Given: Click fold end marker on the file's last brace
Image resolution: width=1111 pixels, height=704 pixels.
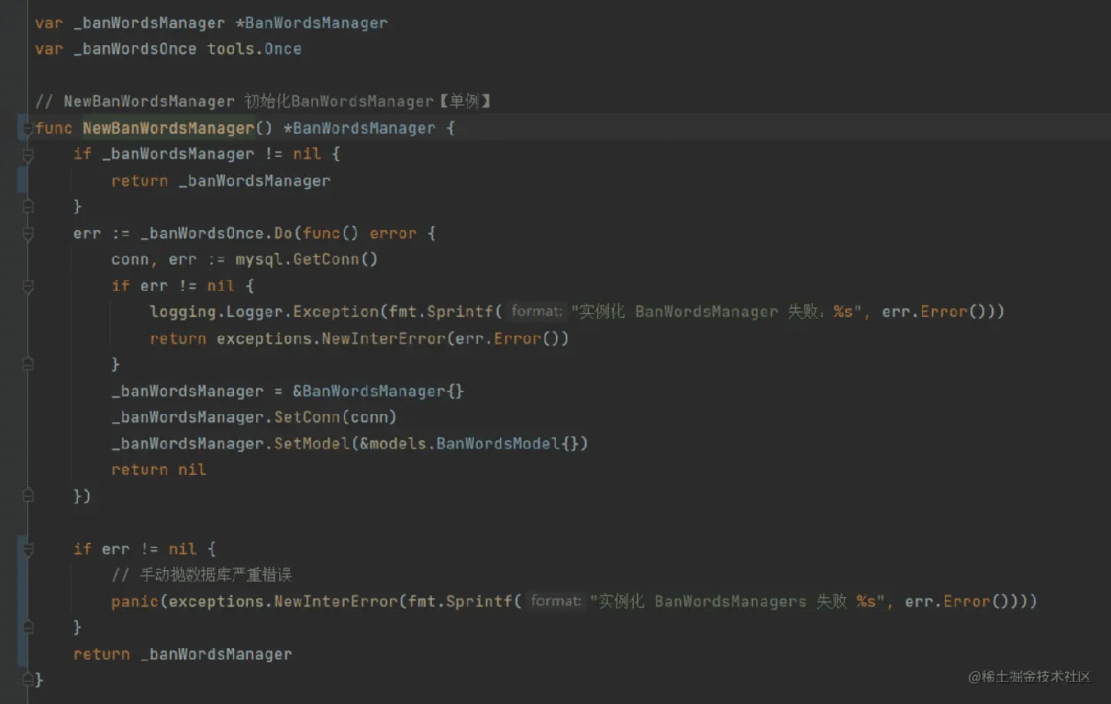Looking at the screenshot, I should pyautogui.click(x=28, y=680).
